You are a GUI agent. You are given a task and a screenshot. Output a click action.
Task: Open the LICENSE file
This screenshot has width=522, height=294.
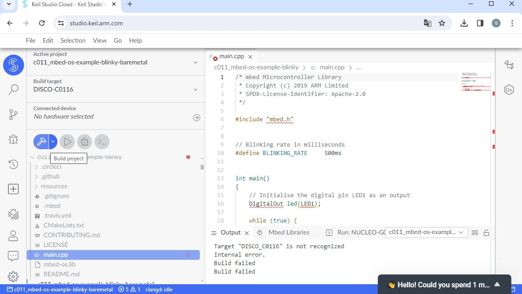click(56, 245)
